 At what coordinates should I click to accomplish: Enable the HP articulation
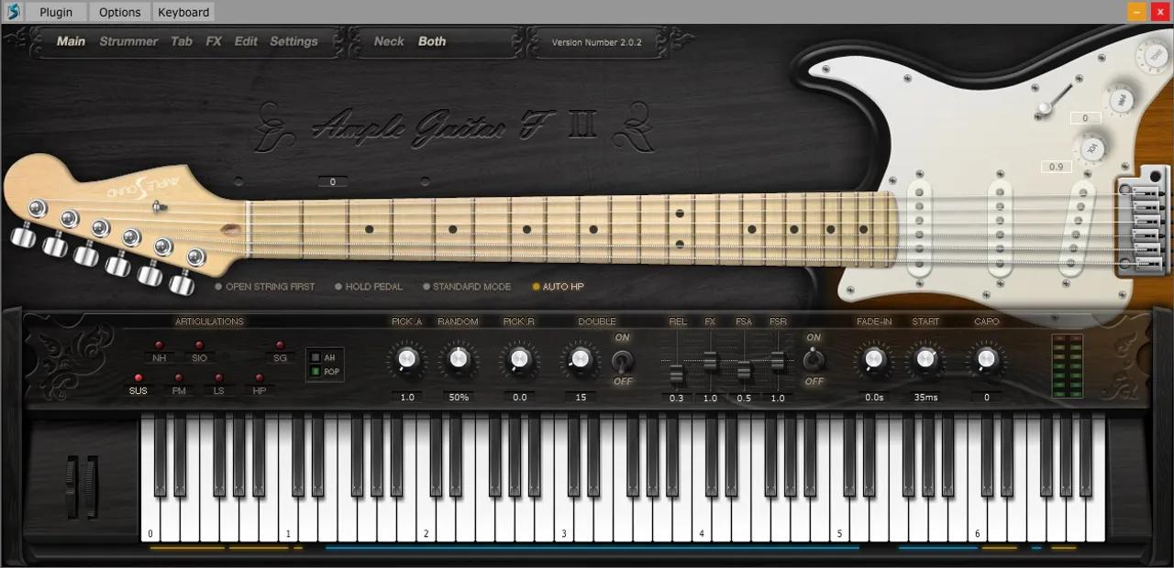[x=259, y=377]
